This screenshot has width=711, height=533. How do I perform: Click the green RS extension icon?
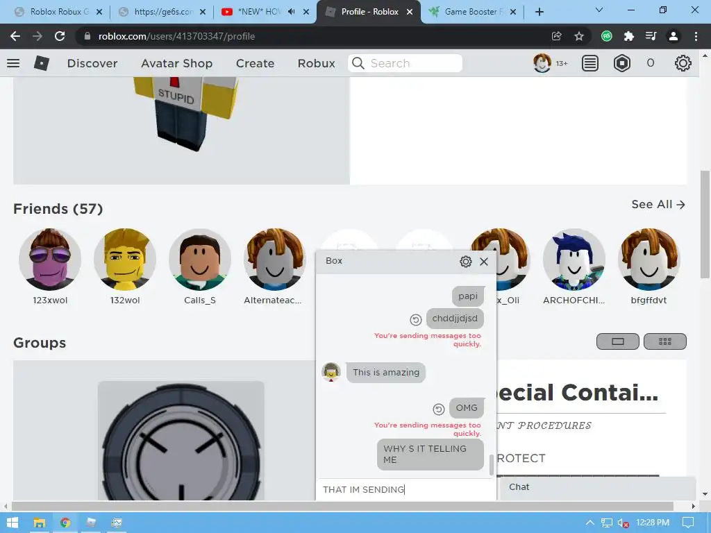click(606, 36)
